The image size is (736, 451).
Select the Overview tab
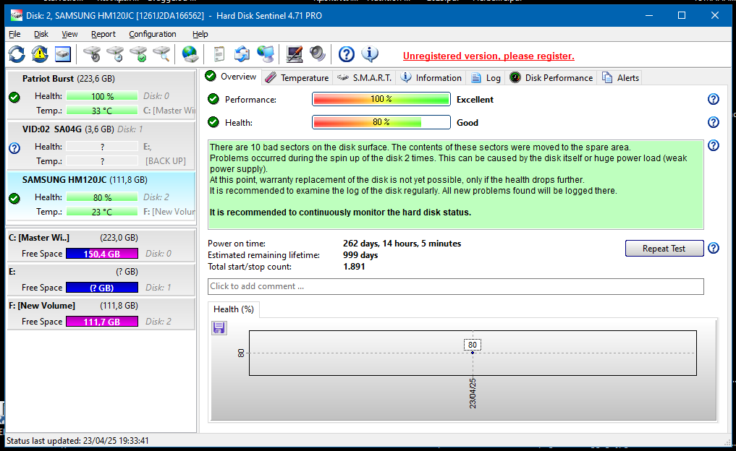[x=232, y=77]
